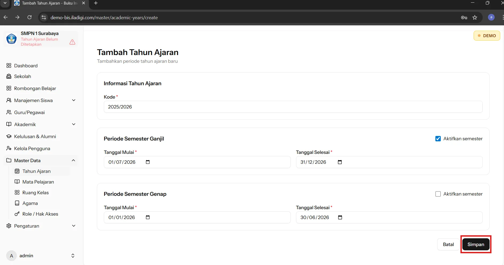Open calendar picker for Ganjil Tanggal Selesai
The width and height of the screenshot is (504, 265).
340,162
